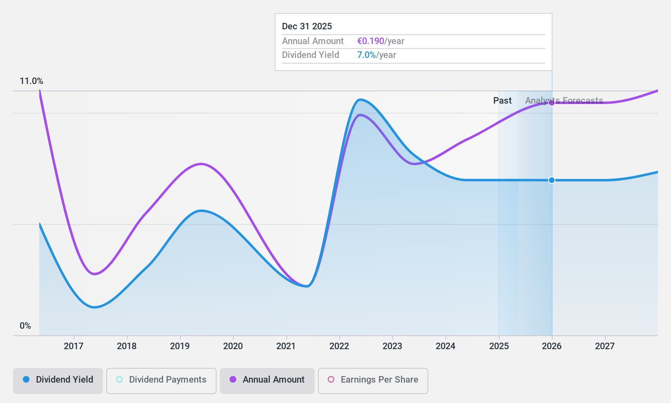
Task: Select the 2021 x-axis label
Action: (x=286, y=346)
